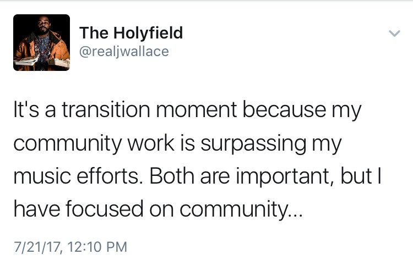Expand the tweet options chevron
This screenshot has width=413, height=271.
pos(394,34)
